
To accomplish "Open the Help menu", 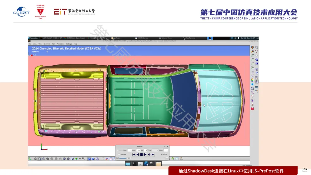I will point(75,44).
